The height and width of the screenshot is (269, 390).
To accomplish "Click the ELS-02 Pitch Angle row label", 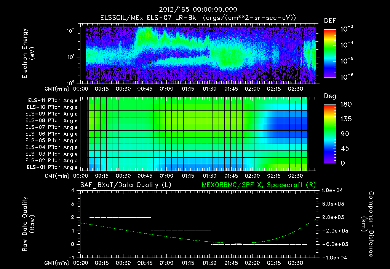I will (51, 161).
